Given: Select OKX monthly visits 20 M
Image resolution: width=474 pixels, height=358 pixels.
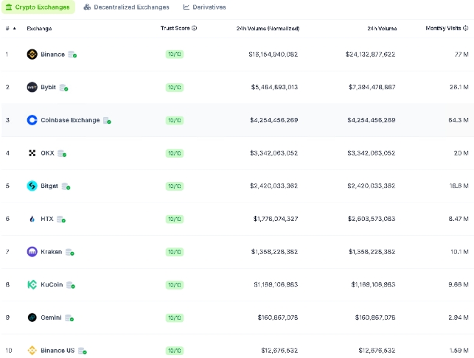Looking at the screenshot, I should 461,153.
